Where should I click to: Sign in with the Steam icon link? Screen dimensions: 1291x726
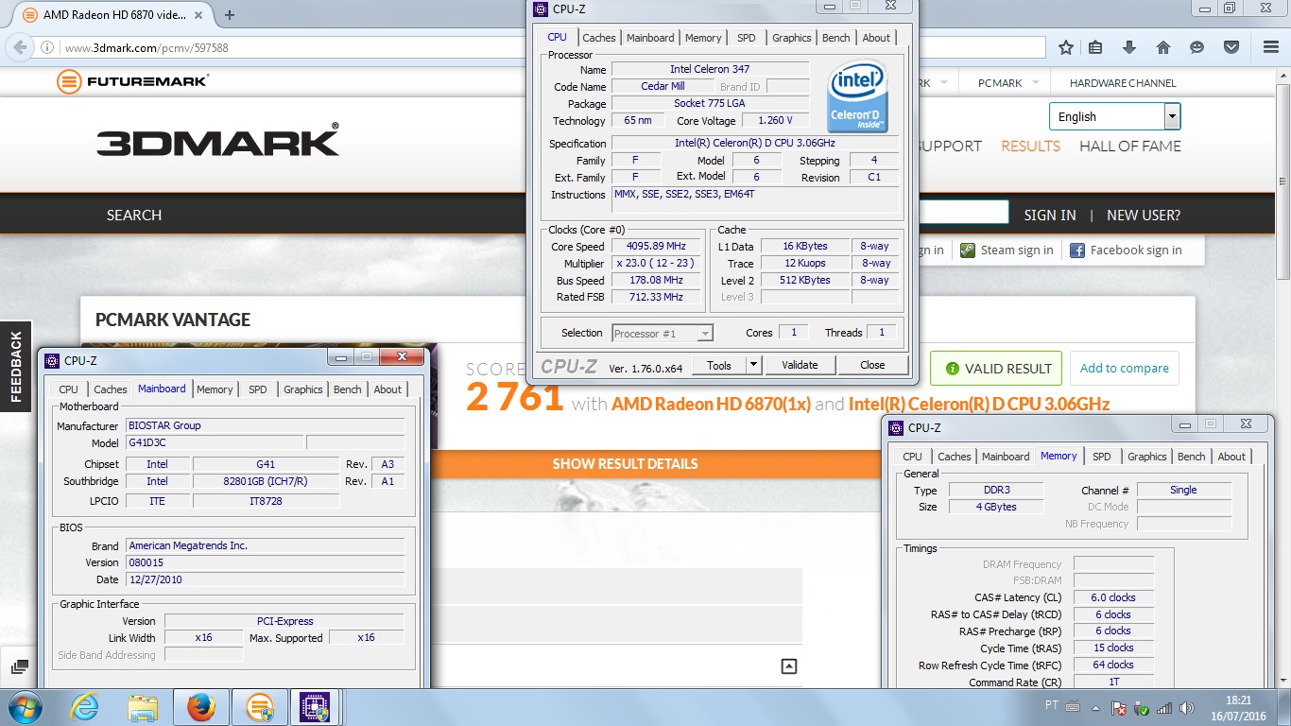(x=1007, y=251)
